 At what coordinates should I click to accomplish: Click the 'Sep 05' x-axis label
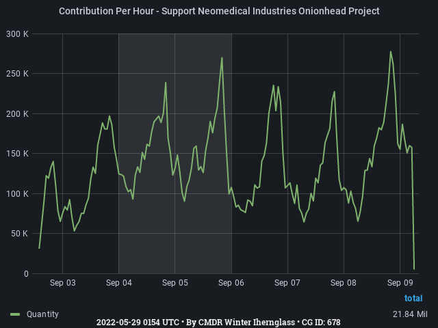[175, 283]
